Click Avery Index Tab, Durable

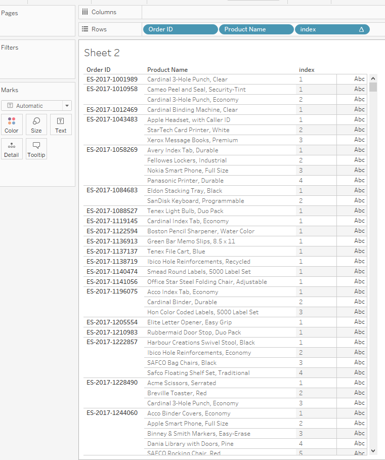(x=183, y=150)
